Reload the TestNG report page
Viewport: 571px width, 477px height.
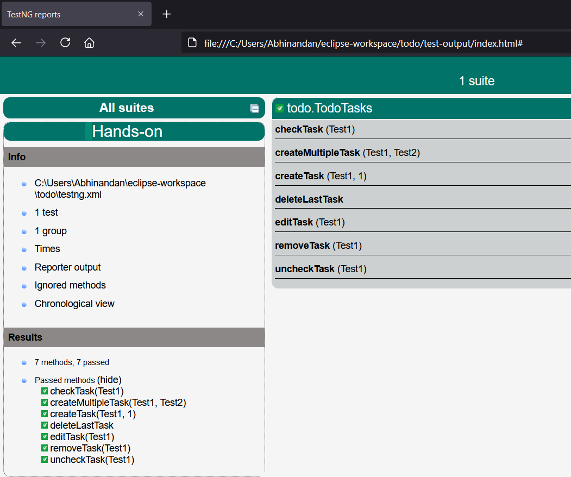pos(65,42)
